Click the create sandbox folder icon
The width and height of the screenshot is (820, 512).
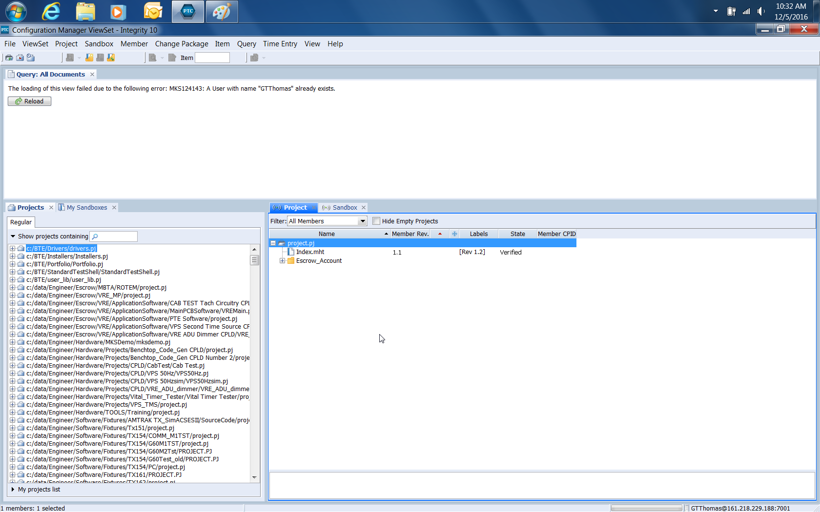pos(89,58)
